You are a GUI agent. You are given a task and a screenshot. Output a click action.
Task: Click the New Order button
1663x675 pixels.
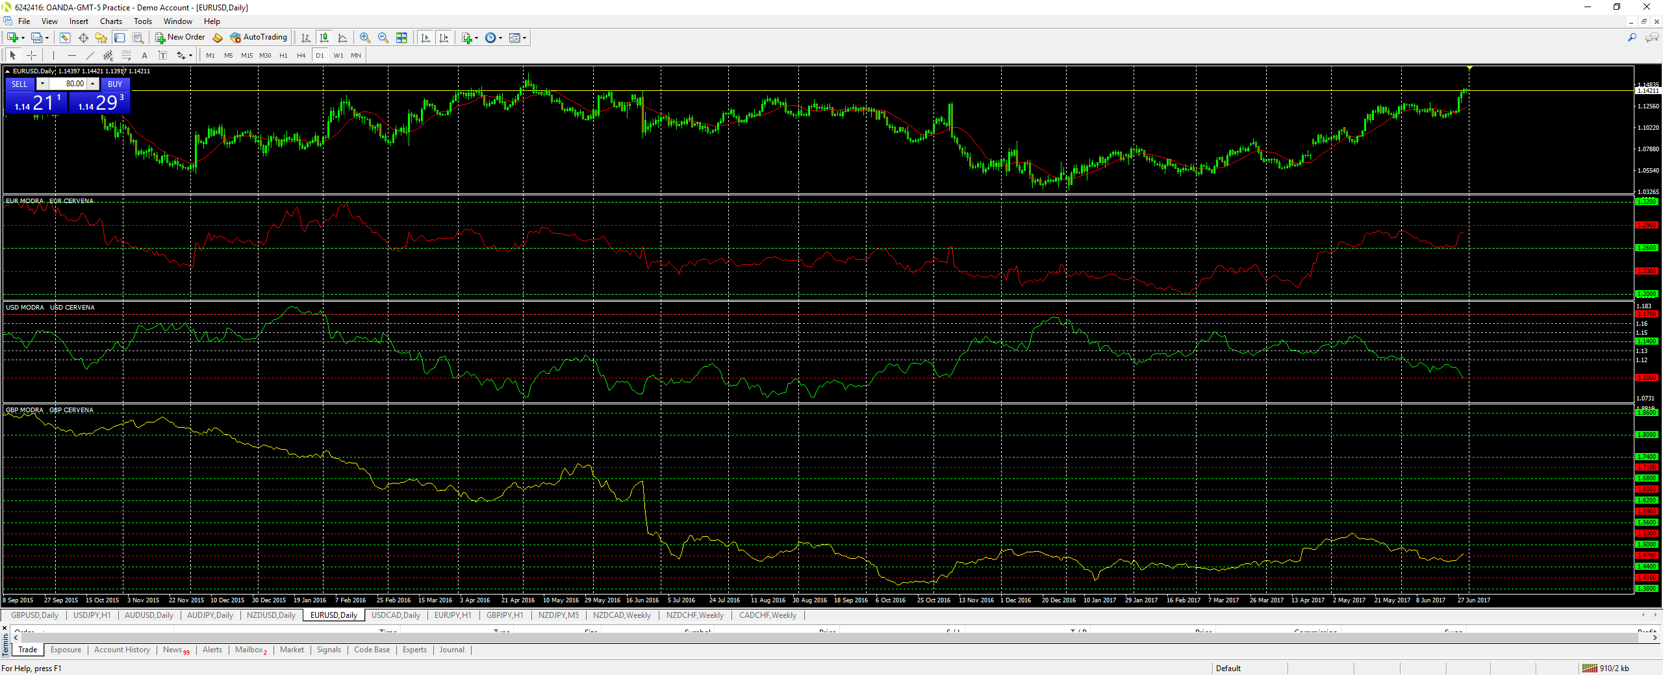click(x=180, y=38)
